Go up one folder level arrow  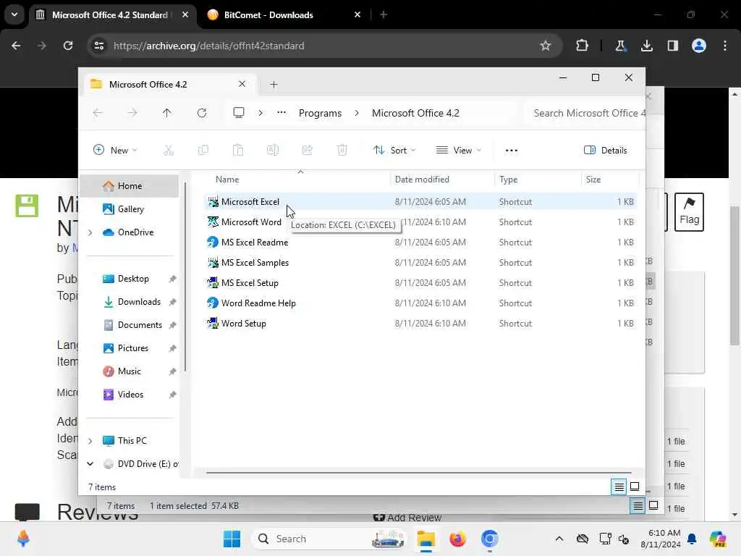tap(167, 113)
